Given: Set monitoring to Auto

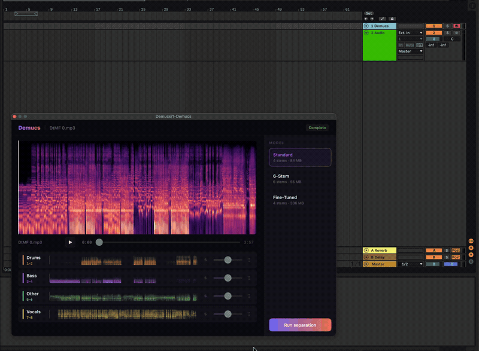Looking at the screenshot, I should pyautogui.click(x=410, y=45).
